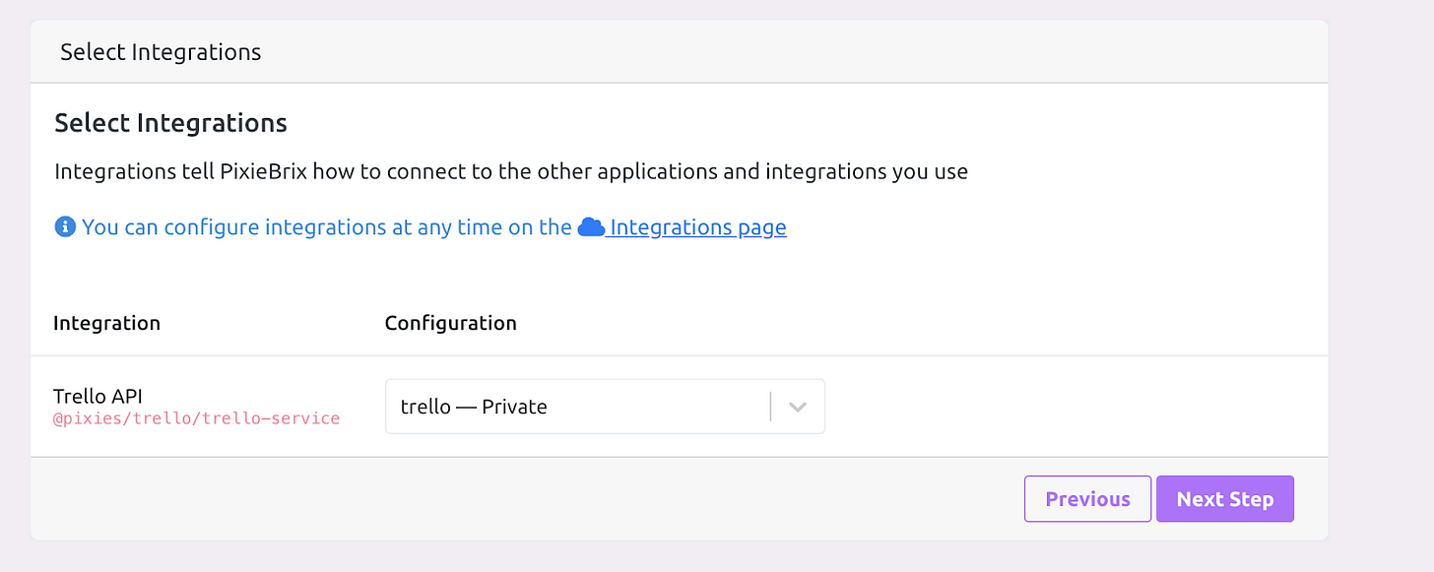Viewport: 1434px width, 572px height.
Task: Click the Next Step button
Action: (1225, 498)
